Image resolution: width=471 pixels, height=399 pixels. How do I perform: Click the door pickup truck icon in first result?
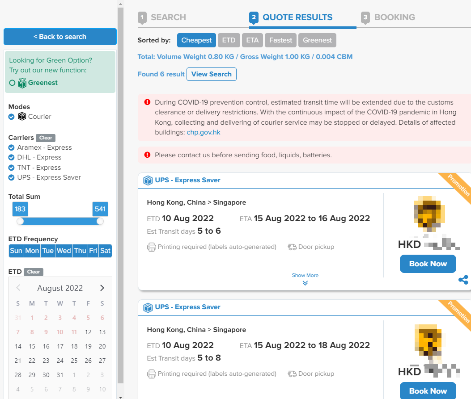pyautogui.click(x=292, y=247)
